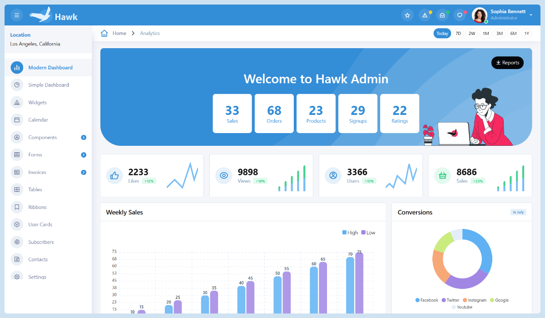Click the Analytics breadcrumb link
Image resolution: width=545 pixels, height=318 pixels.
click(x=150, y=33)
